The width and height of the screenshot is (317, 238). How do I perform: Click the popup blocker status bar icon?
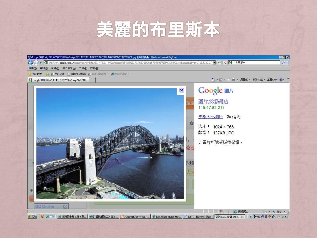point(220,212)
